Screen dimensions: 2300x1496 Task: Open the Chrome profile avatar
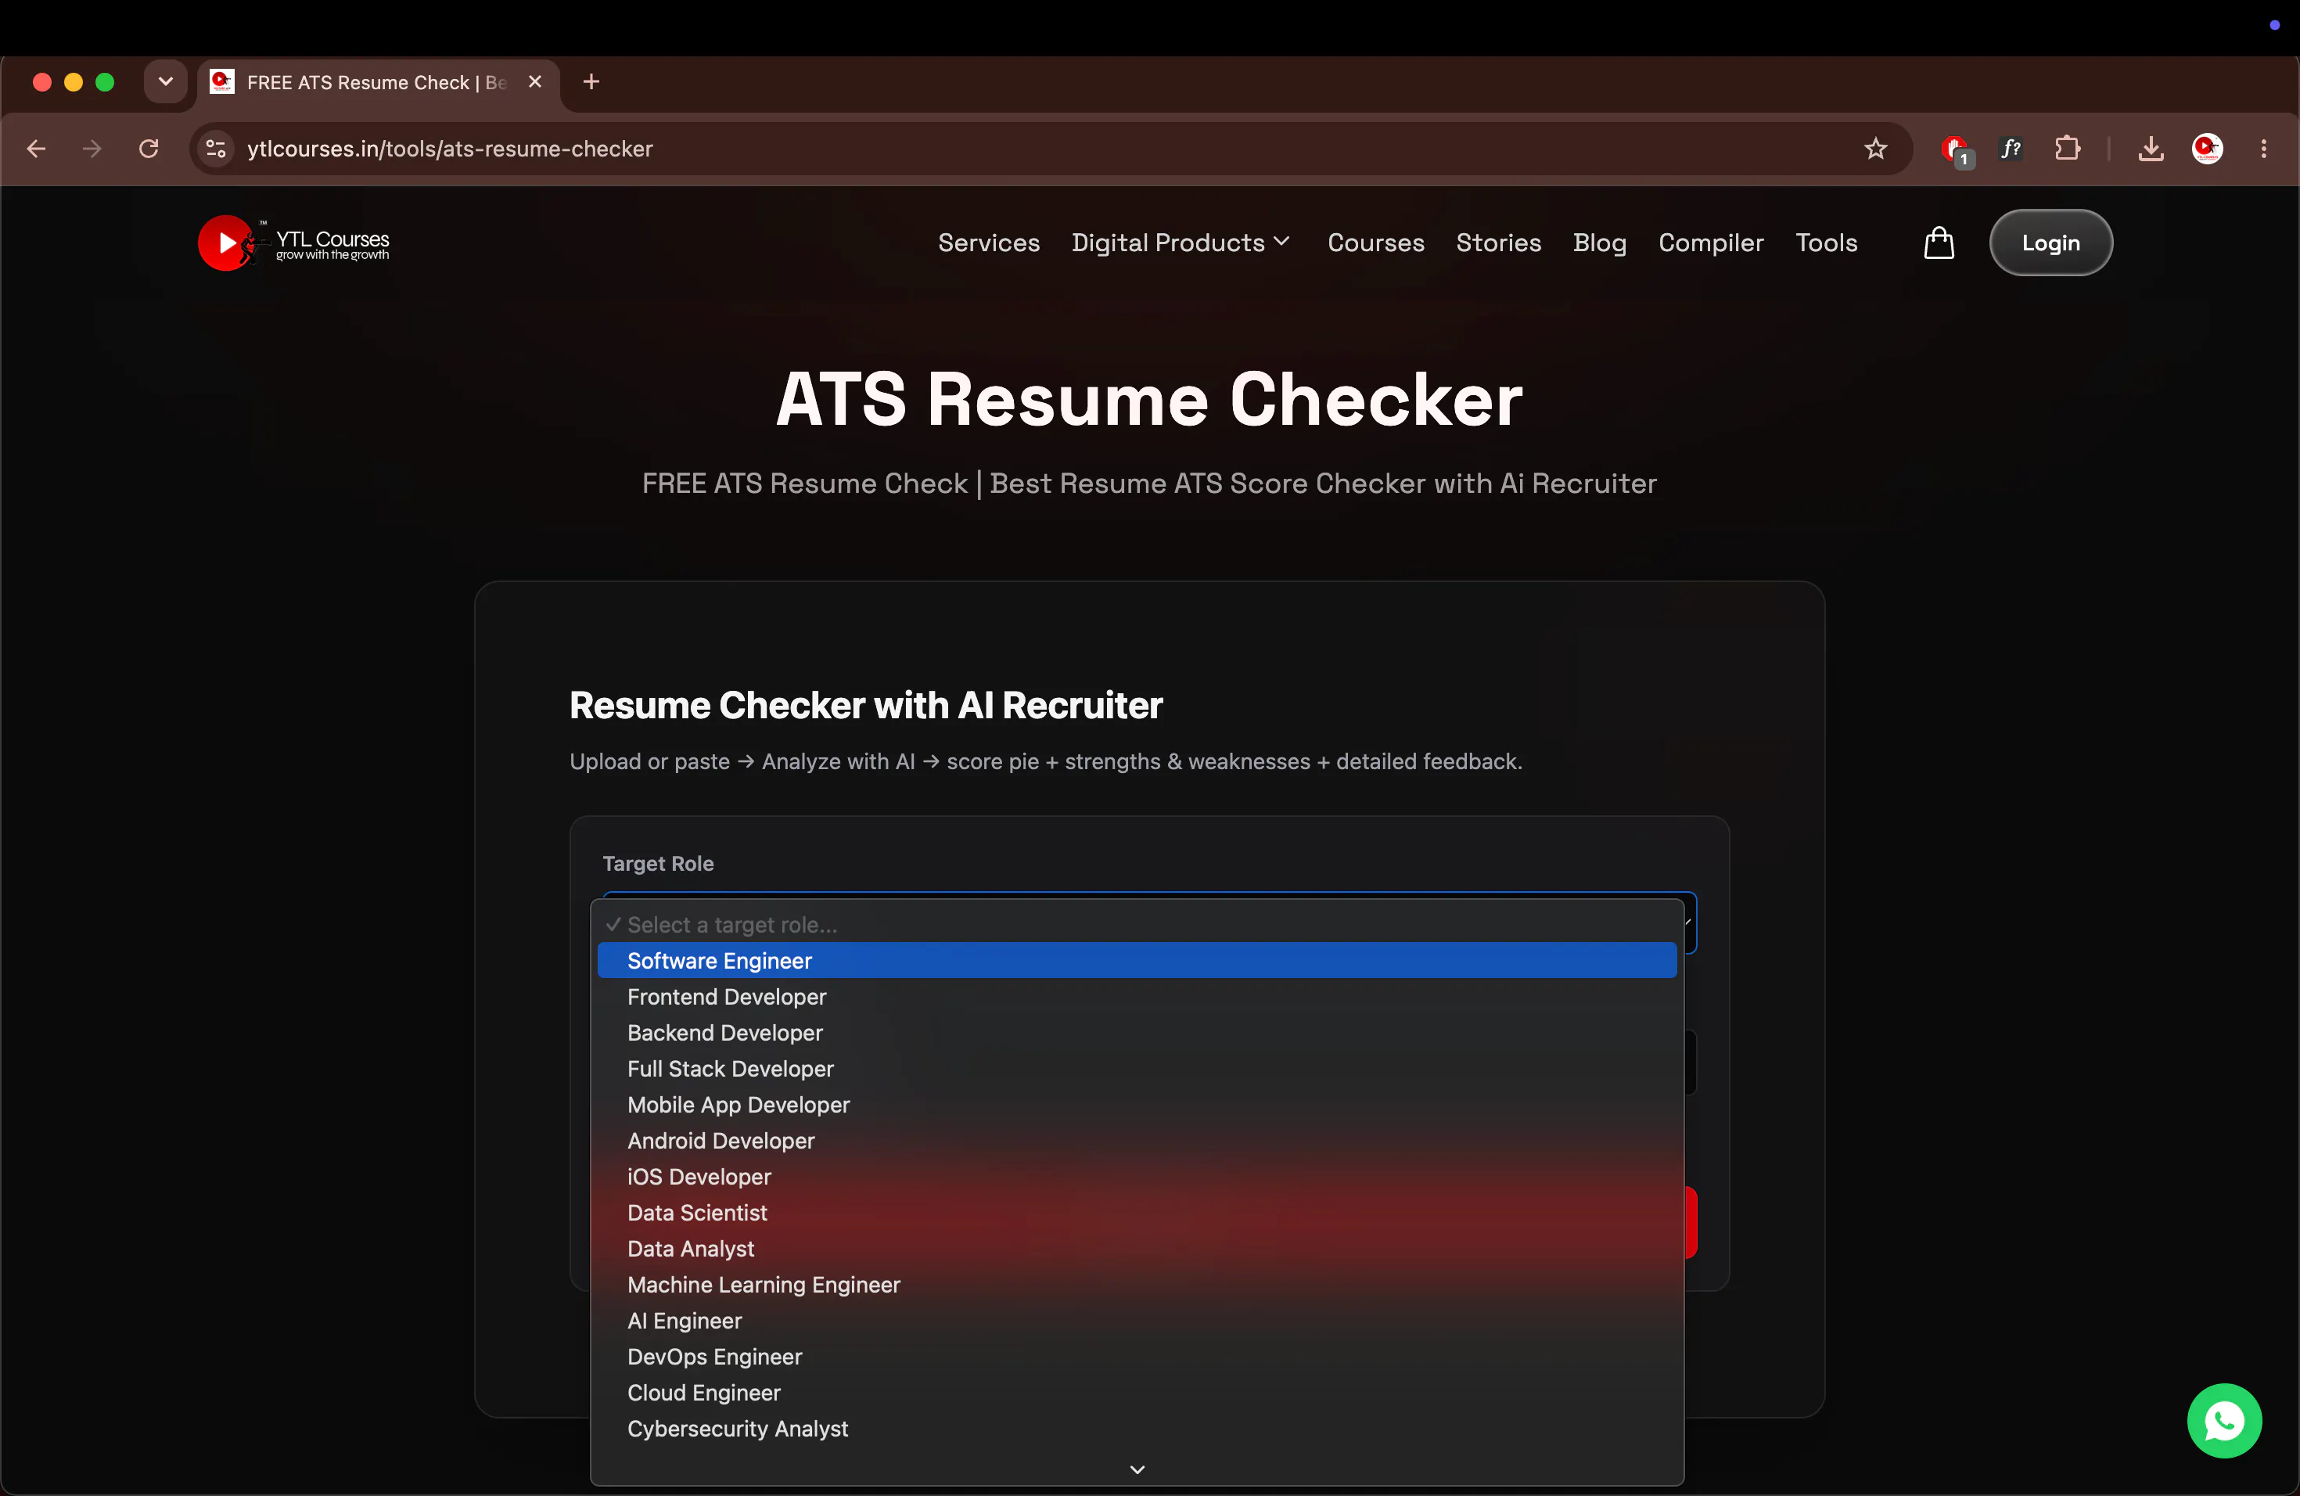[x=2207, y=149]
